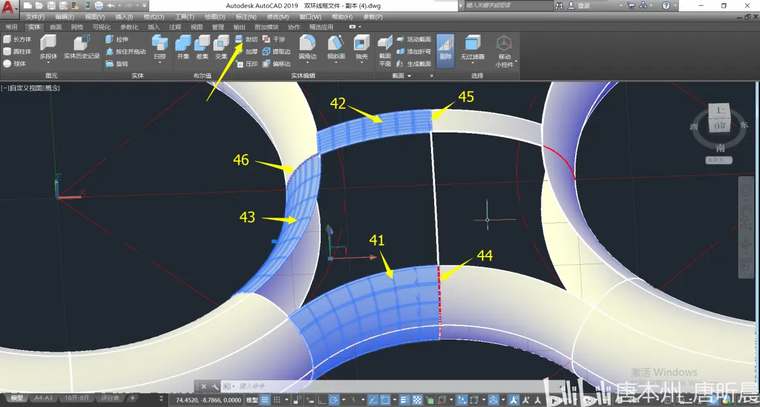Toggle the grid display in status bar
760x407 pixels.
tap(265, 400)
